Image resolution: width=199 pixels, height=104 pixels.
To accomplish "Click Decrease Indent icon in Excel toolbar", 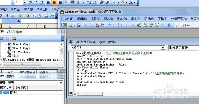I will [102, 2].
